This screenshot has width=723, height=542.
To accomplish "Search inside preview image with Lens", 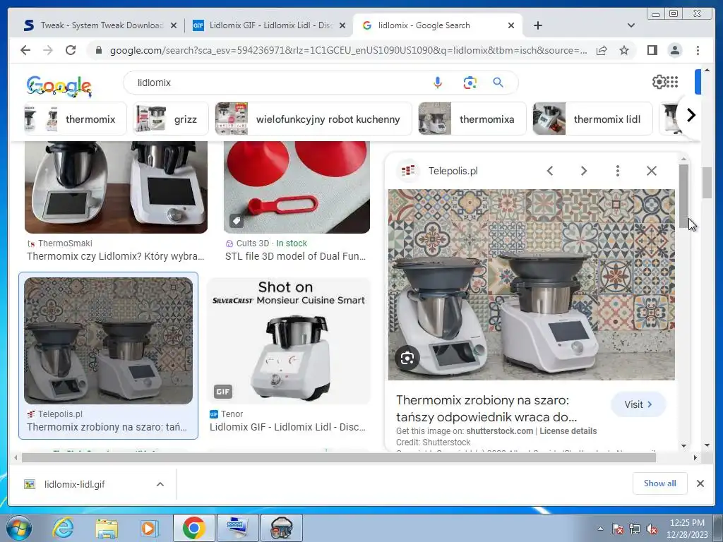I will tap(407, 358).
